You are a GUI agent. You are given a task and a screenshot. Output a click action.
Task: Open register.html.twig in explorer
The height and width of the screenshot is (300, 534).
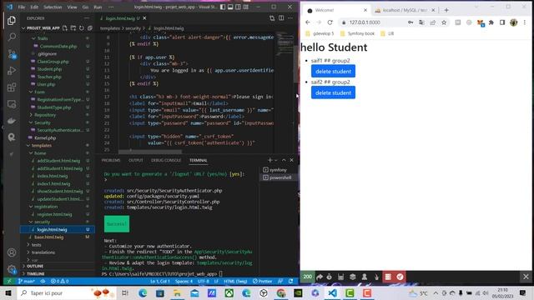coord(54,214)
